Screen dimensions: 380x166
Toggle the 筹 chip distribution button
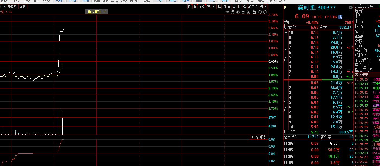pyautogui.click(x=219, y=6)
